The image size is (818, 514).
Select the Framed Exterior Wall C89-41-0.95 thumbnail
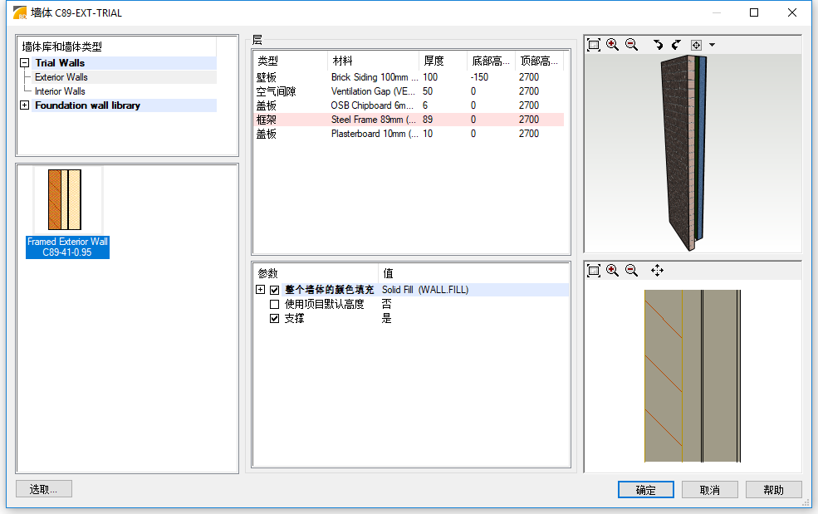67,213
